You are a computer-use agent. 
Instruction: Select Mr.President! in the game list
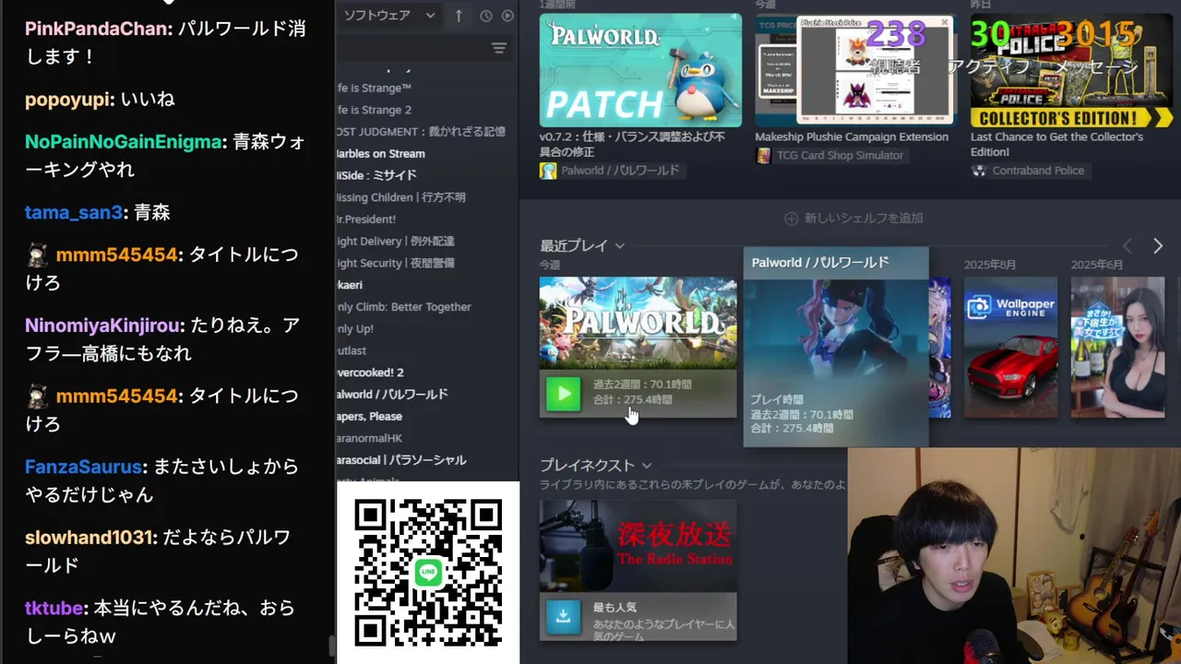[x=365, y=219]
